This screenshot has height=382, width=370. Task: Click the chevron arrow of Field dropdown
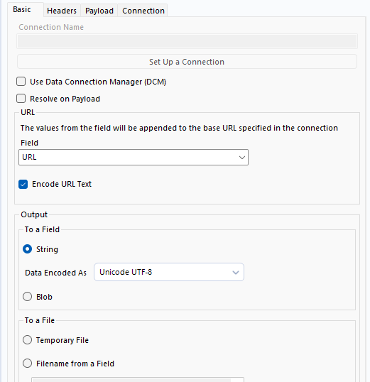pyautogui.click(x=241, y=158)
